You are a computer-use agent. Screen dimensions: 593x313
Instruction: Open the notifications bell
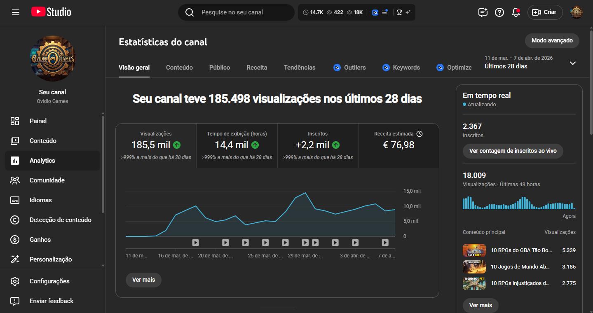(516, 12)
